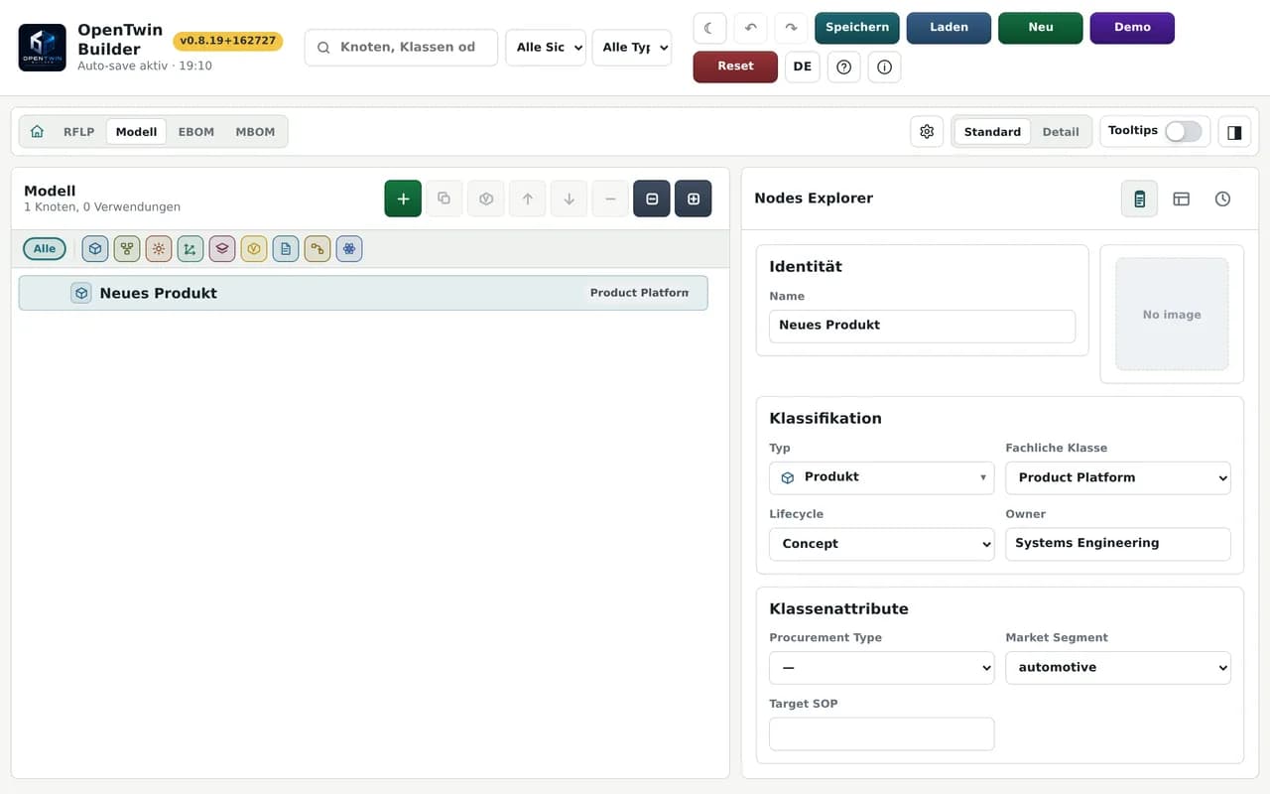Click the red Reset button

click(735, 66)
